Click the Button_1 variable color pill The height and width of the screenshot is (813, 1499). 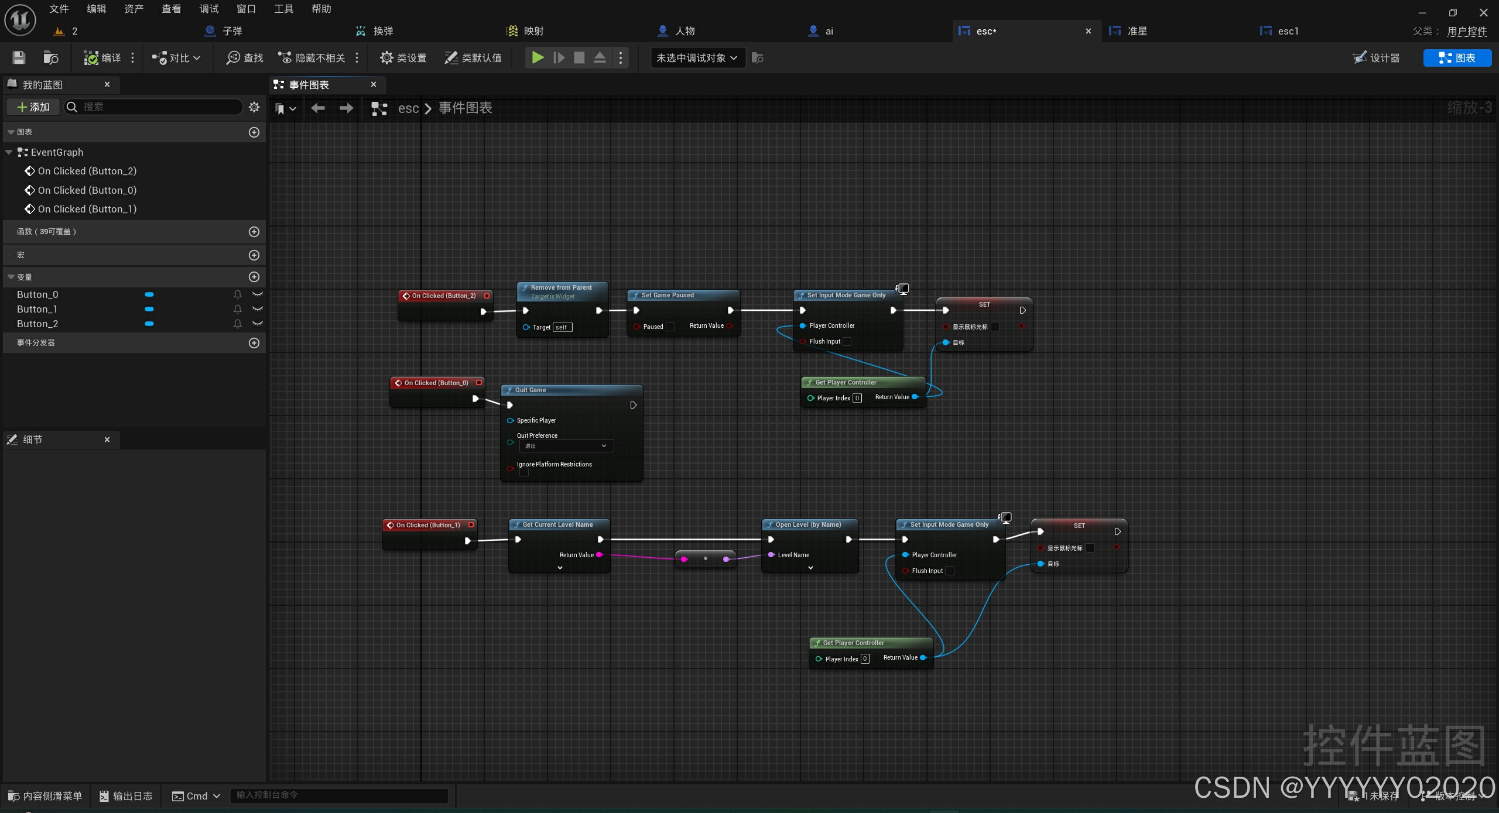click(149, 309)
